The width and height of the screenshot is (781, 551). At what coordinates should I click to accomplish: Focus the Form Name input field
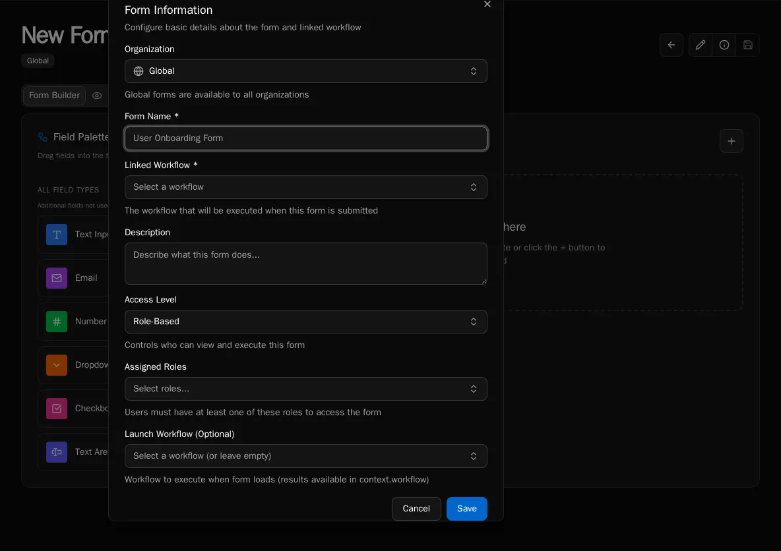tap(305, 138)
